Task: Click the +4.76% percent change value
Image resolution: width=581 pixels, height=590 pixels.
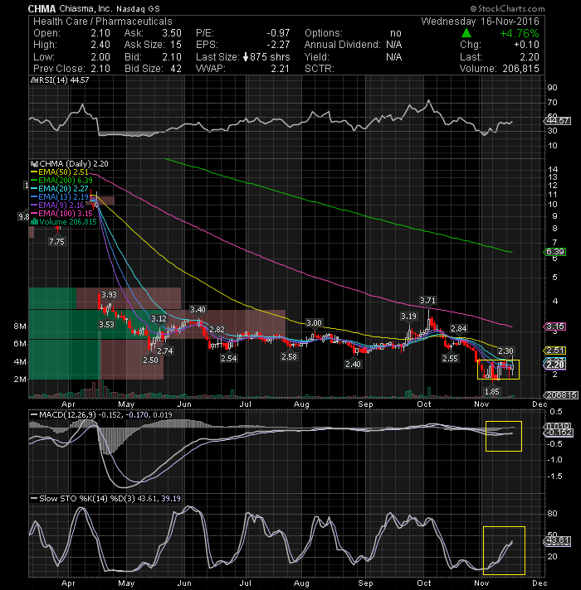Action: [520, 33]
